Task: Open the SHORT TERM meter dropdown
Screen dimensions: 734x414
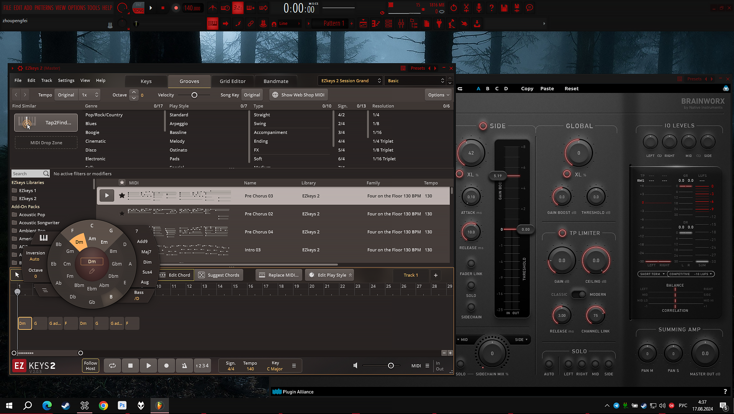Action: 652,274
